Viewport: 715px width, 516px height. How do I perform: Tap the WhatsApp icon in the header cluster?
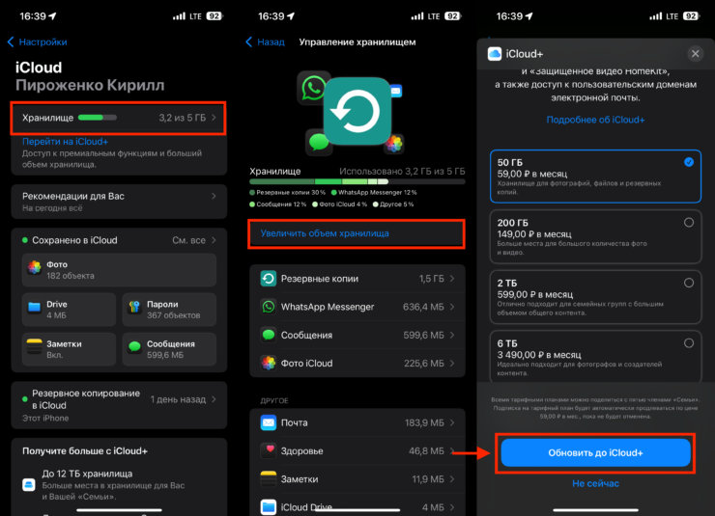pyautogui.click(x=313, y=88)
